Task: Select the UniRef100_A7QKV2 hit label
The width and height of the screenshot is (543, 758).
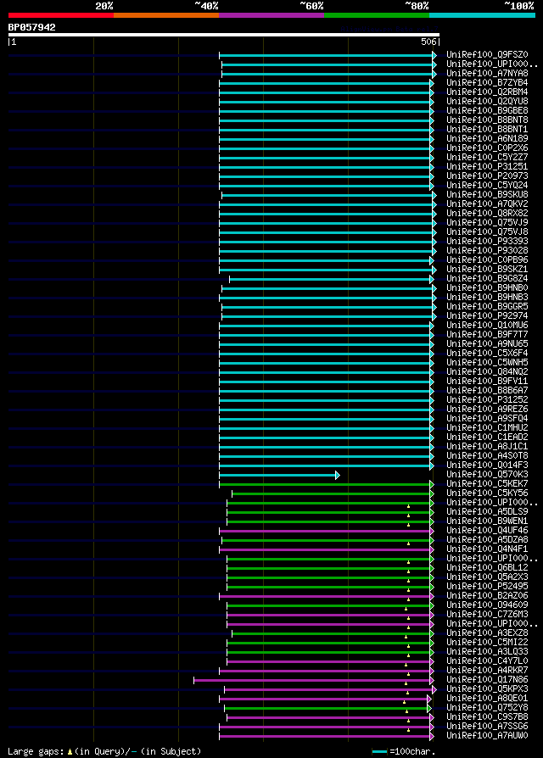Action: (487, 204)
